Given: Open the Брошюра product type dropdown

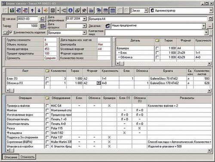Looking at the screenshot, I should [85, 33].
